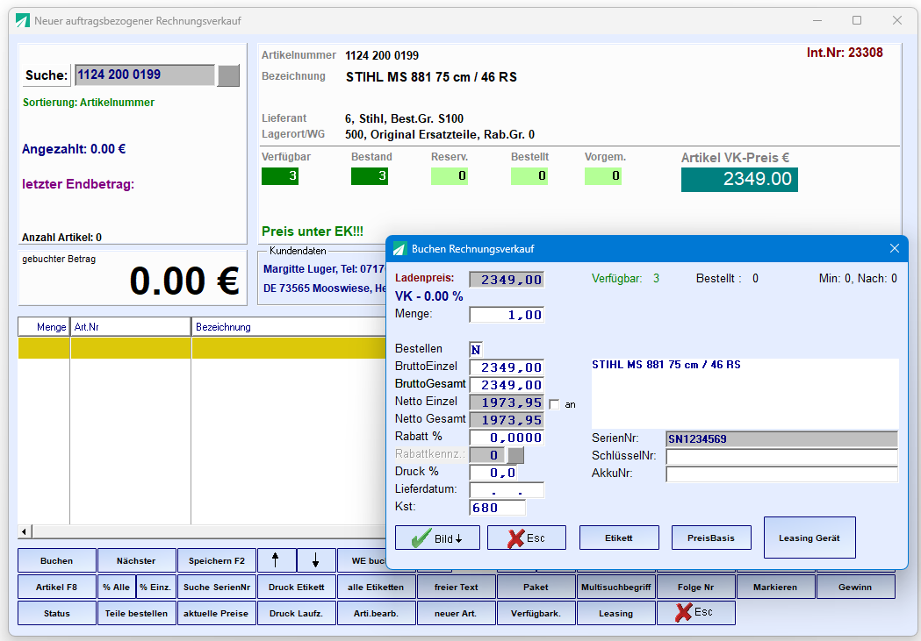Click the Leasing Gerät button
The image size is (921, 641).
[x=809, y=538]
